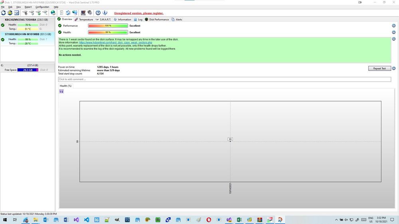
Task: Click the C: Free Space 20.3 GB bar
Action: click(28, 70)
